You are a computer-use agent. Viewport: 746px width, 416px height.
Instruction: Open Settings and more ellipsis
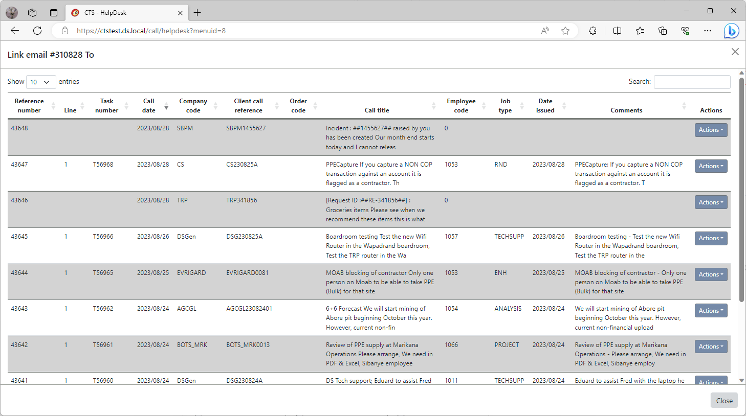pyautogui.click(x=708, y=31)
